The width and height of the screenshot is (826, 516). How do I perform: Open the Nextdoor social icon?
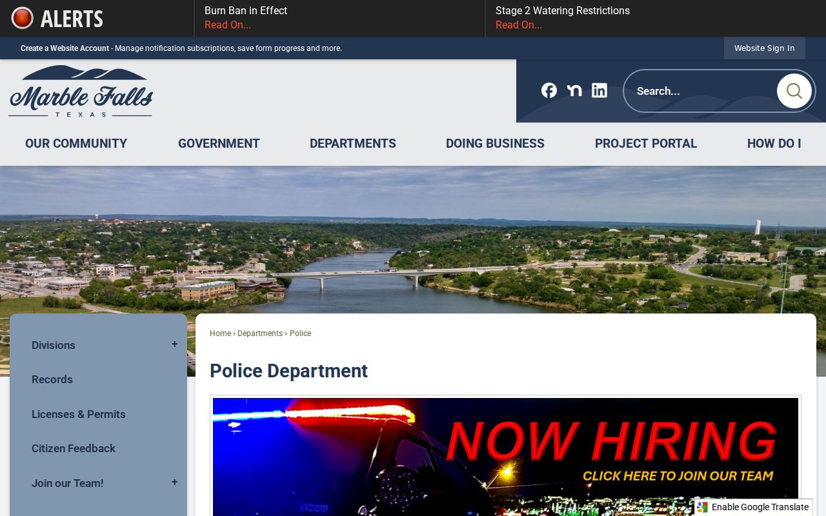click(x=574, y=90)
